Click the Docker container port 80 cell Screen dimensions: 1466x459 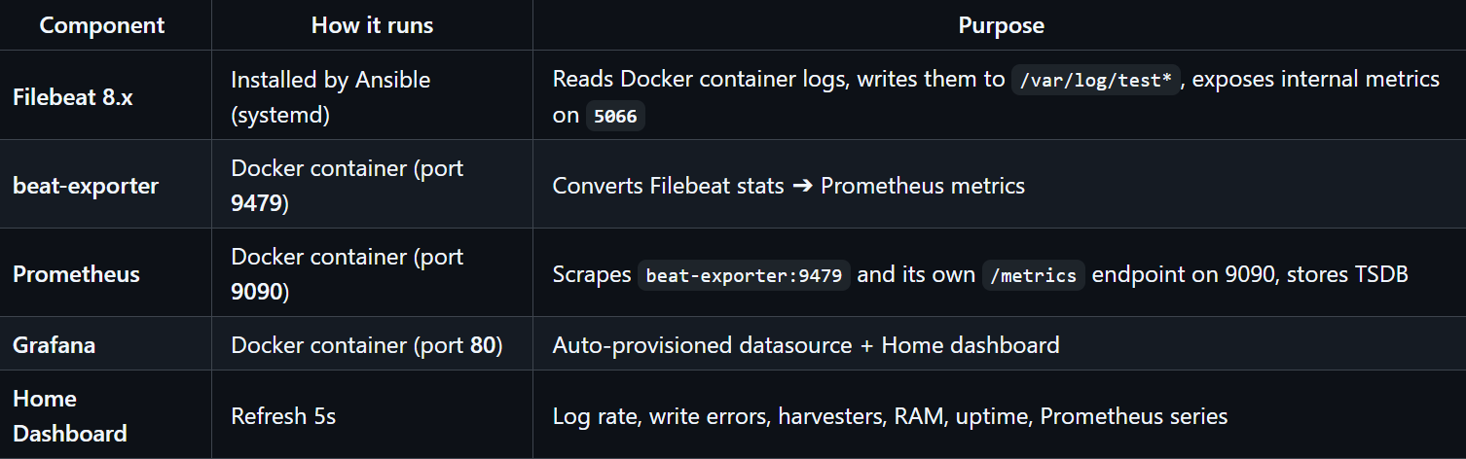pos(366,345)
